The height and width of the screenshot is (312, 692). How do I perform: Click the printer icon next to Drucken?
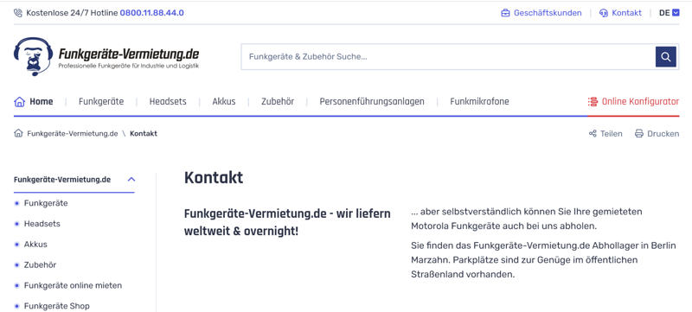click(639, 133)
